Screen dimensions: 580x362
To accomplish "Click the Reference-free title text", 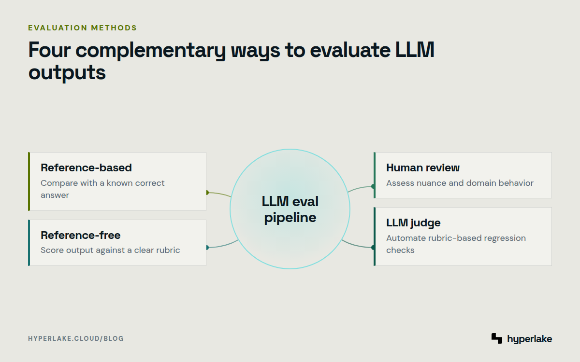I will (81, 235).
